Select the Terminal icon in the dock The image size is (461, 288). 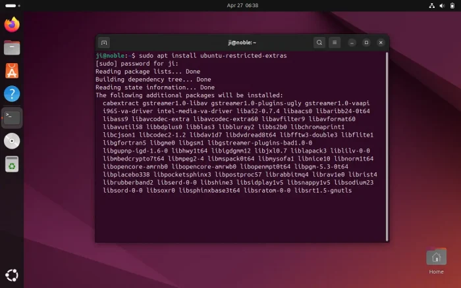pos(12,118)
